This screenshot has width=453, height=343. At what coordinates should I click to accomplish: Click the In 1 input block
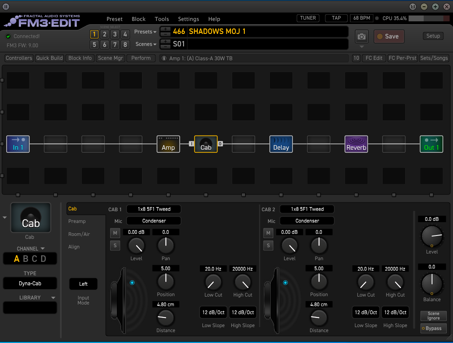click(18, 144)
